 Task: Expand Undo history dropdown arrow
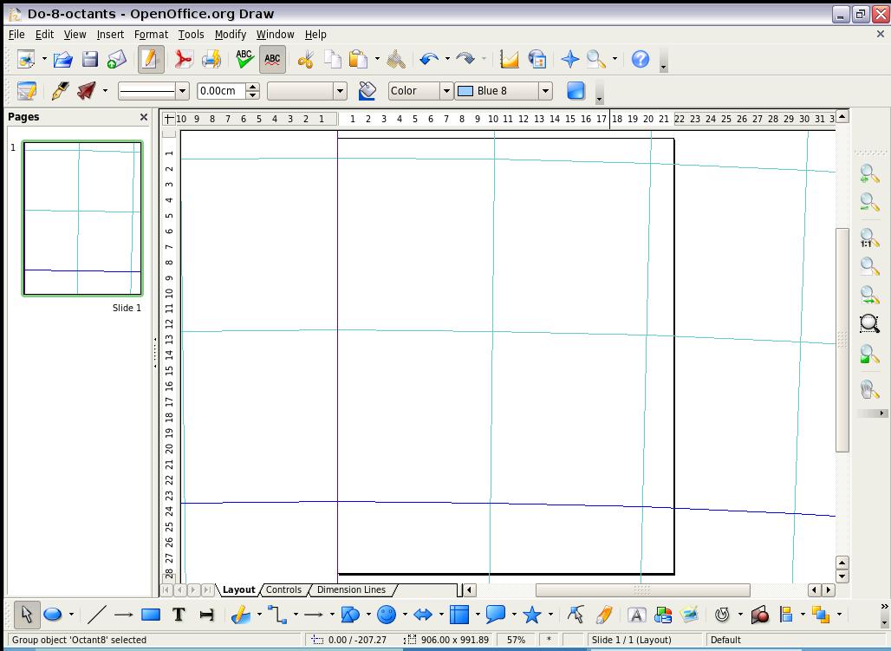click(448, 59)
